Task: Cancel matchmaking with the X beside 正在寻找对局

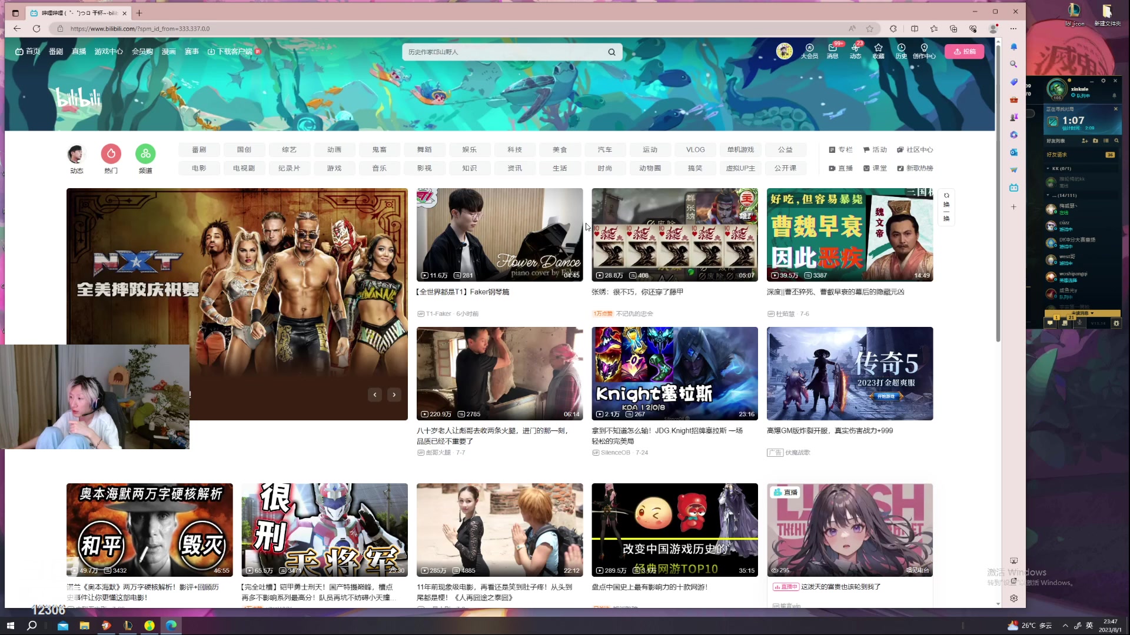Action: [1115, 109]
